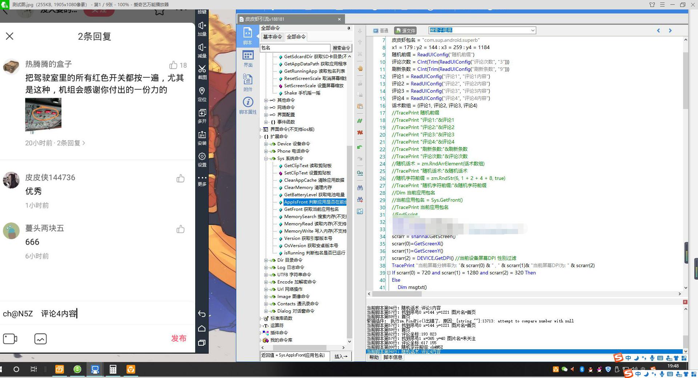Open the 搜索子程序 dropdown list
The image size is (698, 378).
tap(533, 31)
